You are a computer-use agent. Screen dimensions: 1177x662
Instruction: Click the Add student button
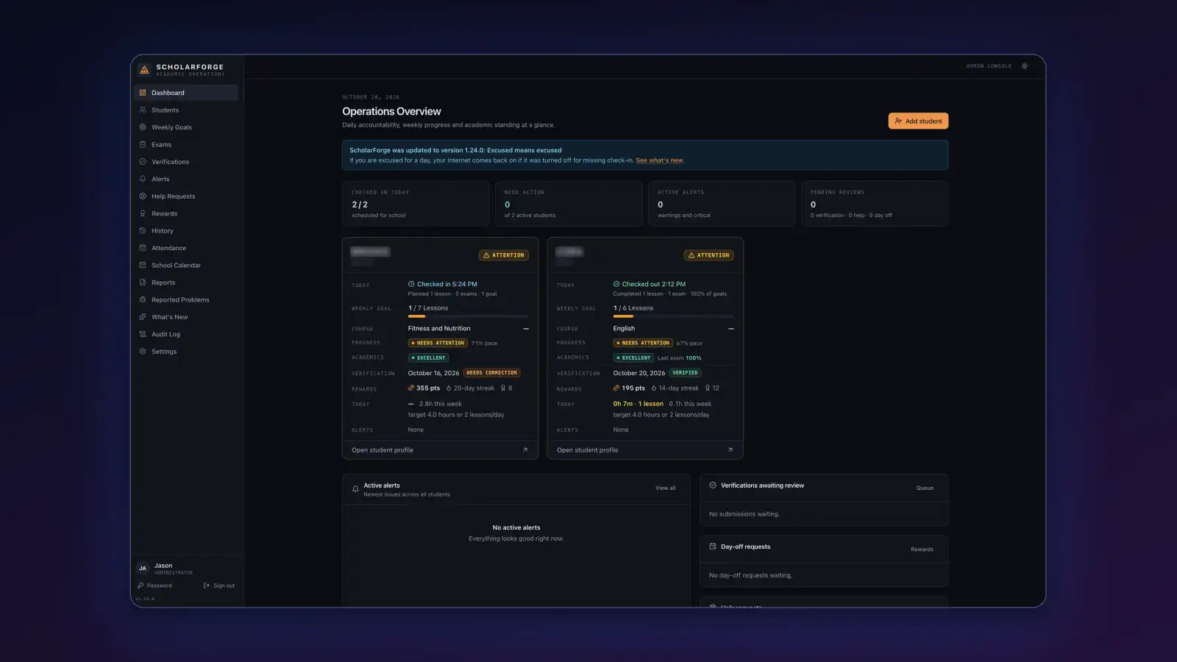coord(918,121)
